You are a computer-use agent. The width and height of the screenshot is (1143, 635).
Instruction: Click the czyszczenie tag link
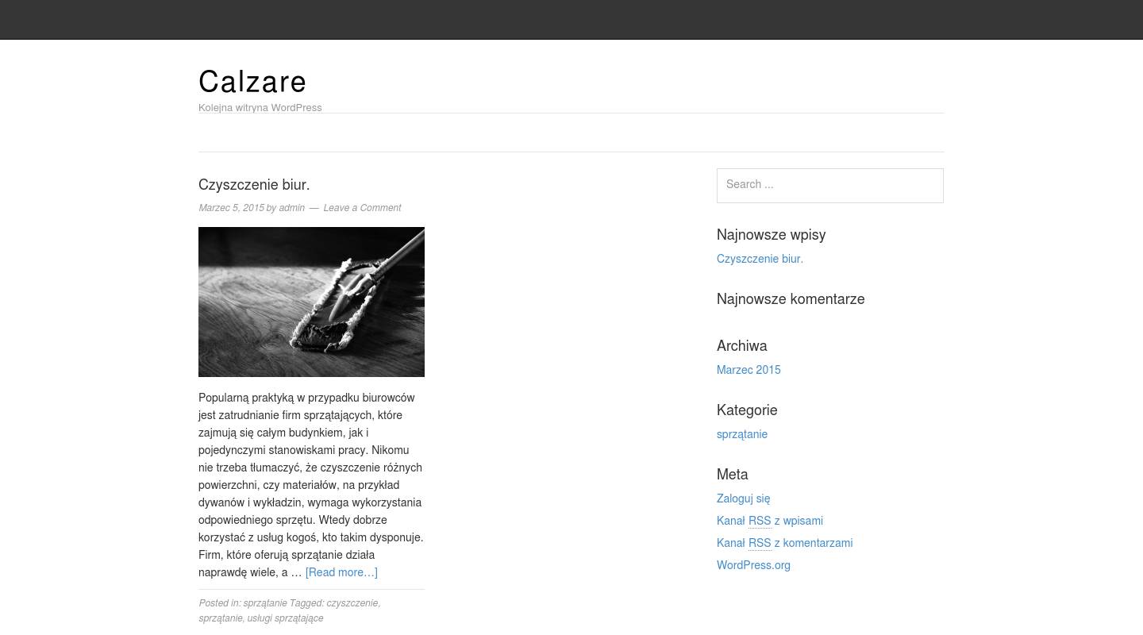[x=352, y=603]
